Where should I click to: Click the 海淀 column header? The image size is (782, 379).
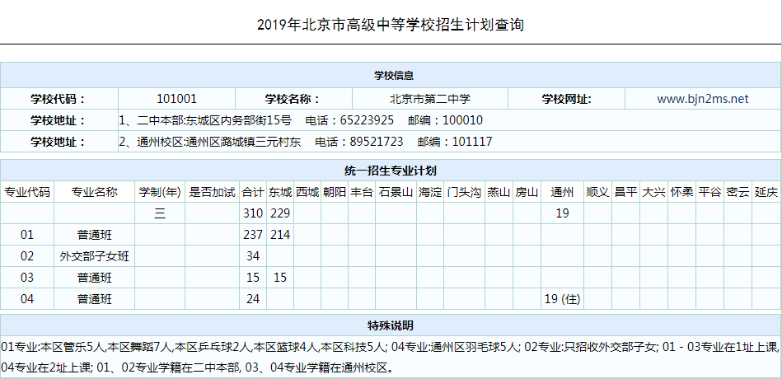[430, 192]
